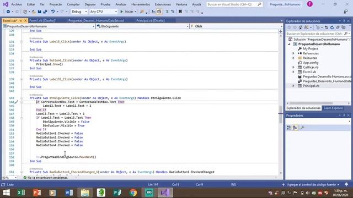Open Word from the taskbar
The image size is (353, 198).
click(69, 193)
